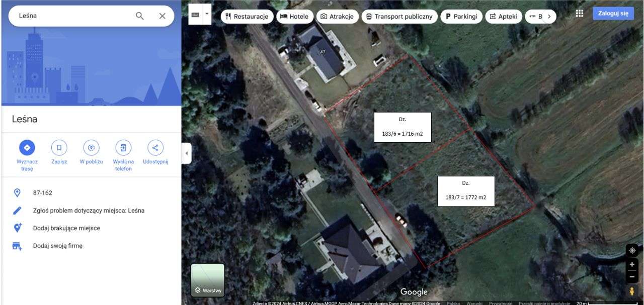This screenshot has height=305, width=644.
Task: Expand keyboard input tools dropdown arrow
Action: 207,15
